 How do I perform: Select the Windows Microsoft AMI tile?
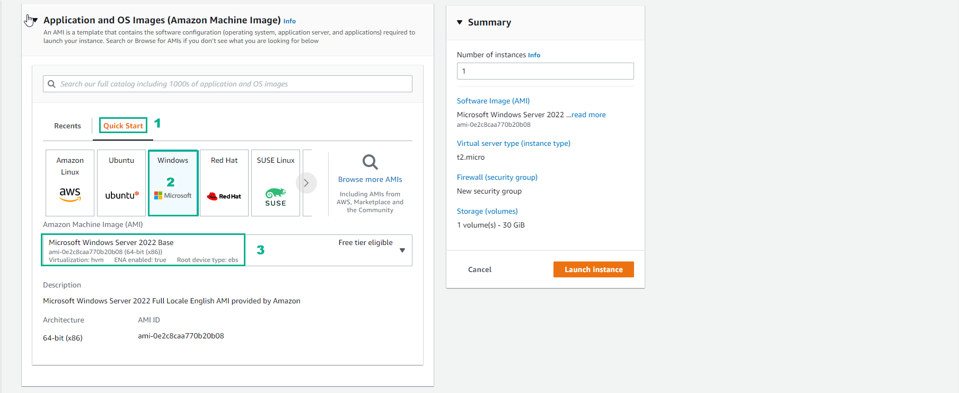click(173, 182)
